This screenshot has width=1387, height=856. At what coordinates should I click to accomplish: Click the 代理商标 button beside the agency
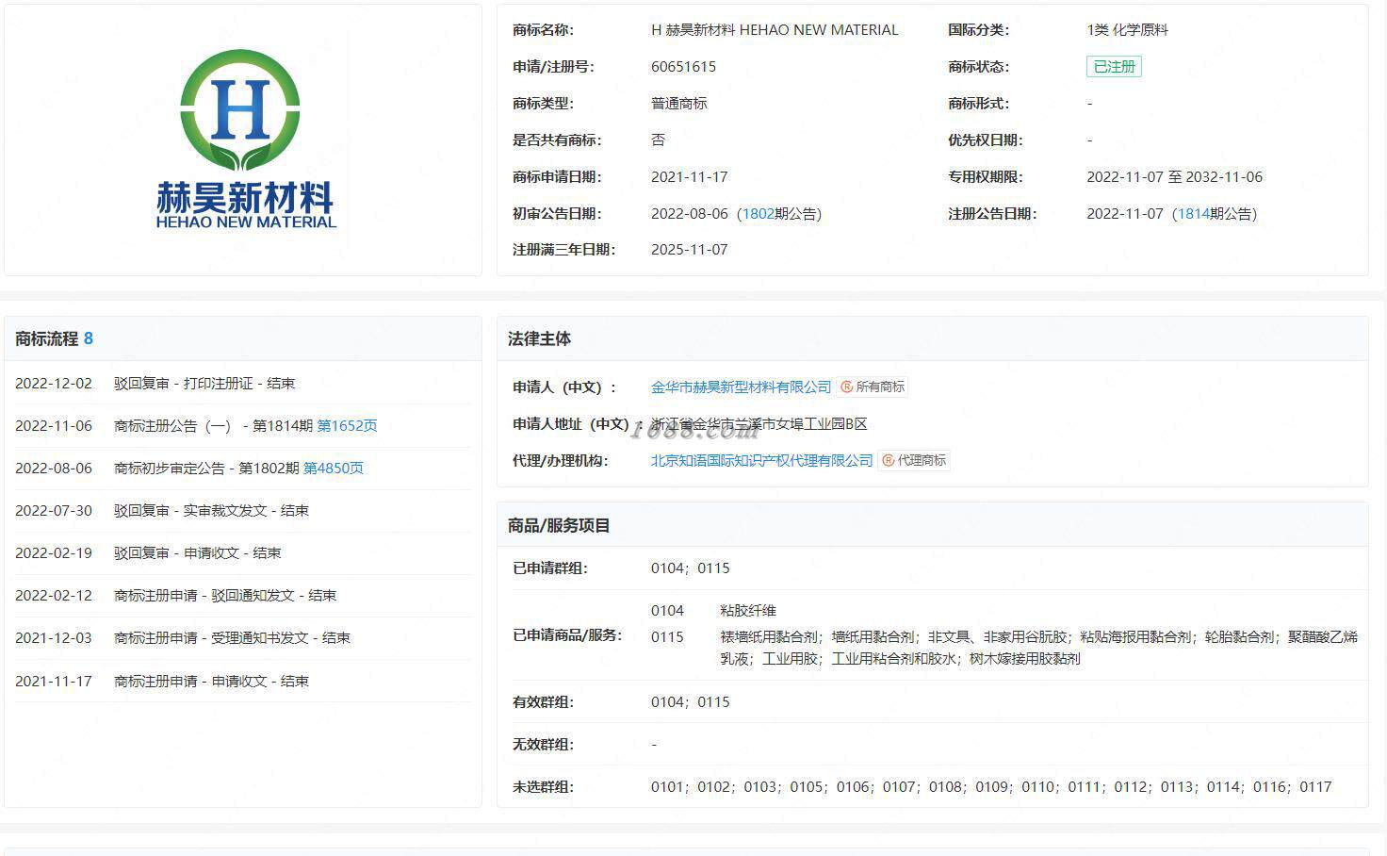coord(914,461)
